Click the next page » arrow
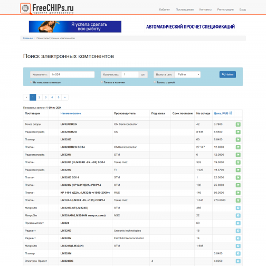 point(65,97)
